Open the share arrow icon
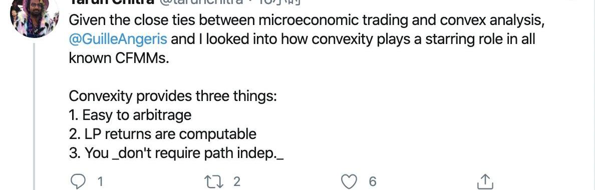 pyautogui.click(x=485, y=181)
